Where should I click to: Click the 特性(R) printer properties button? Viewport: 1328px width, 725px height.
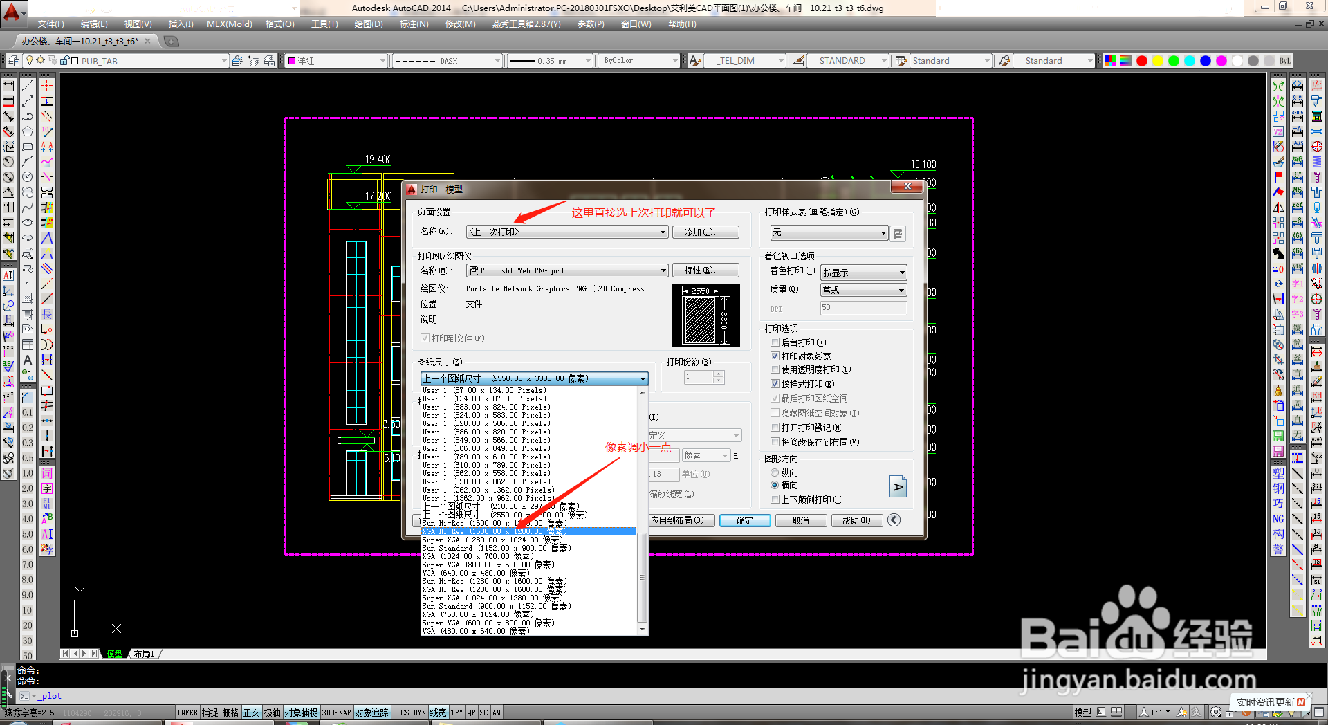tap(705, 270)
